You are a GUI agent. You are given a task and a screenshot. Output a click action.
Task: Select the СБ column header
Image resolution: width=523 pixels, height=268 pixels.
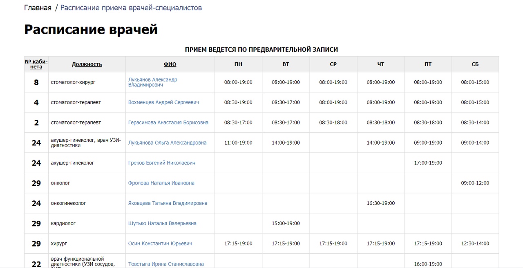[475, 64]
